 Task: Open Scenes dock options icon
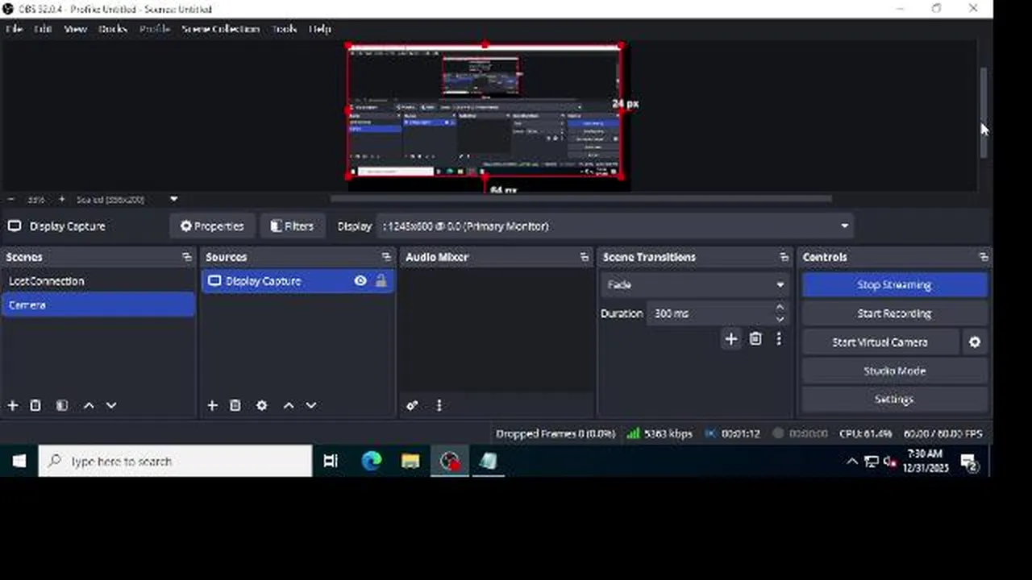[187, 257]
